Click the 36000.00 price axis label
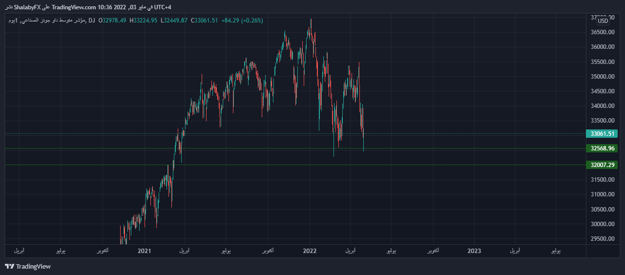Screen dimensions: 625x275 (x=602, y=47)
